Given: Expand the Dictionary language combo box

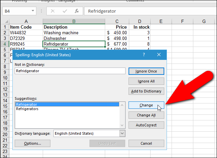Looking at the screenshot, I should [122, 133].
